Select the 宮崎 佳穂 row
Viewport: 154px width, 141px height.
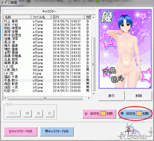coord(47,32)
